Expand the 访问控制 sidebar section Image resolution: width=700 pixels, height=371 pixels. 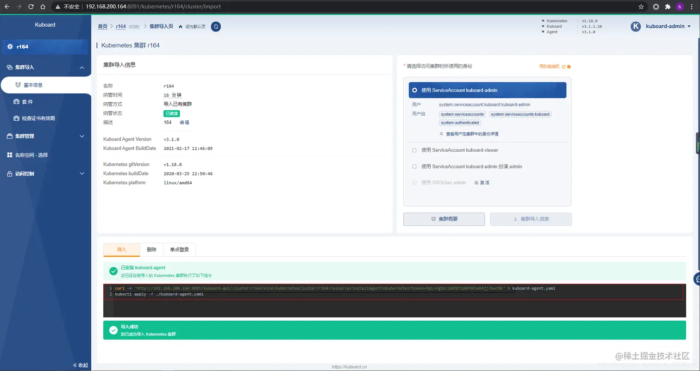[x=82, y=173]
